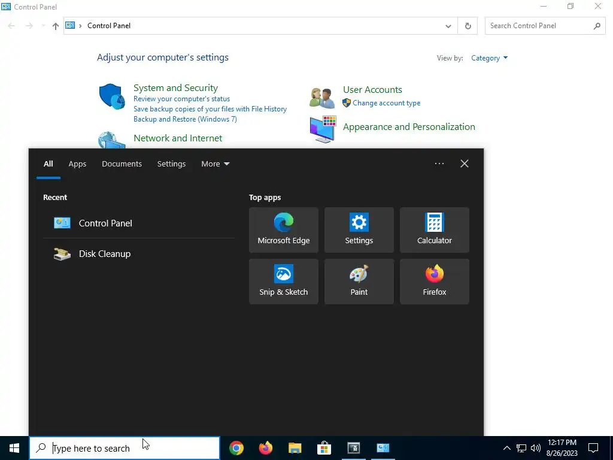This screenshot has height=460, width=613.
Task: Open System and Security category
Action: tap(175, 87)
